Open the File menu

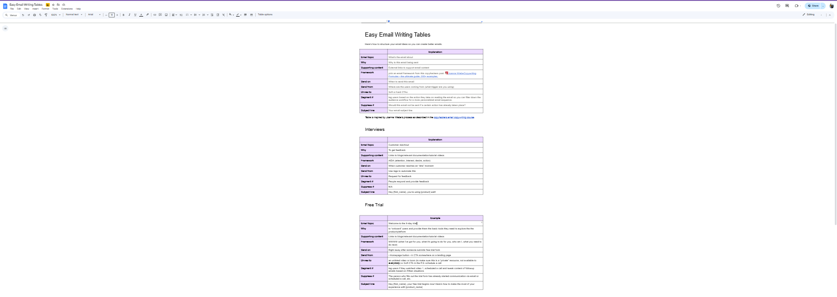pyautogui.click(x=12, y=9)
